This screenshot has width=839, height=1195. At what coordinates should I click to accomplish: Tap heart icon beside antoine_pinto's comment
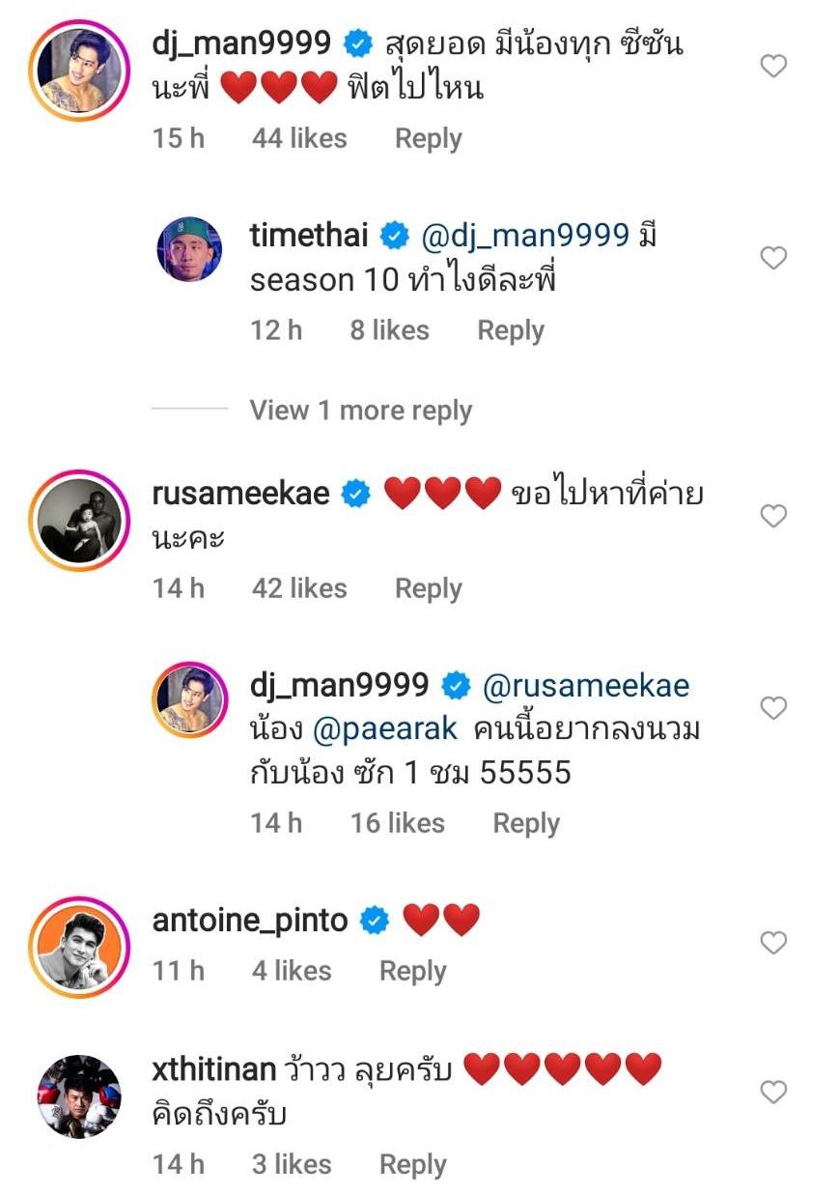773,942
